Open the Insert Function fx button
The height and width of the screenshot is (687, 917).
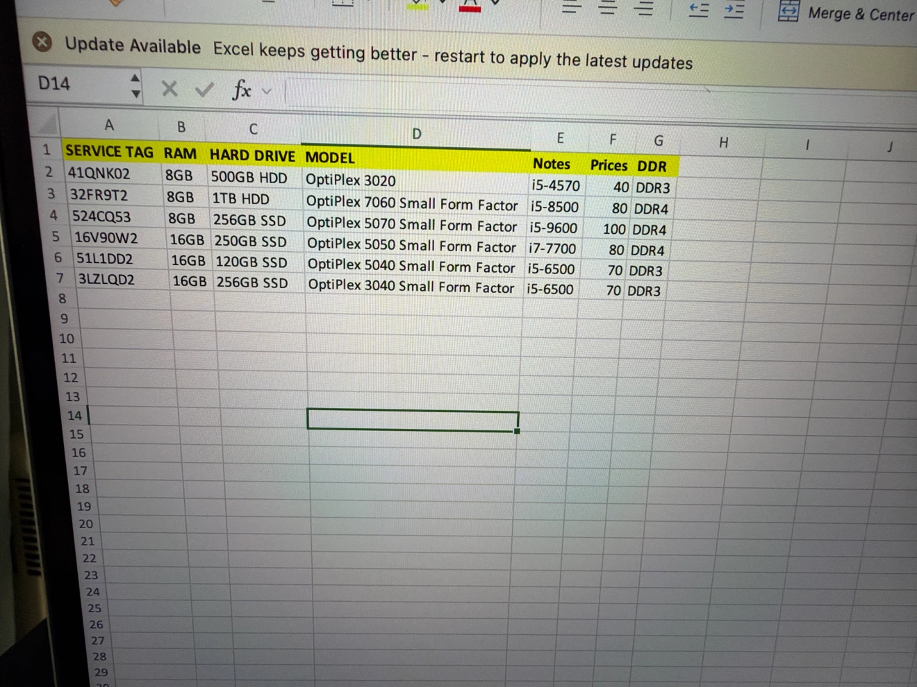(241, 89)
